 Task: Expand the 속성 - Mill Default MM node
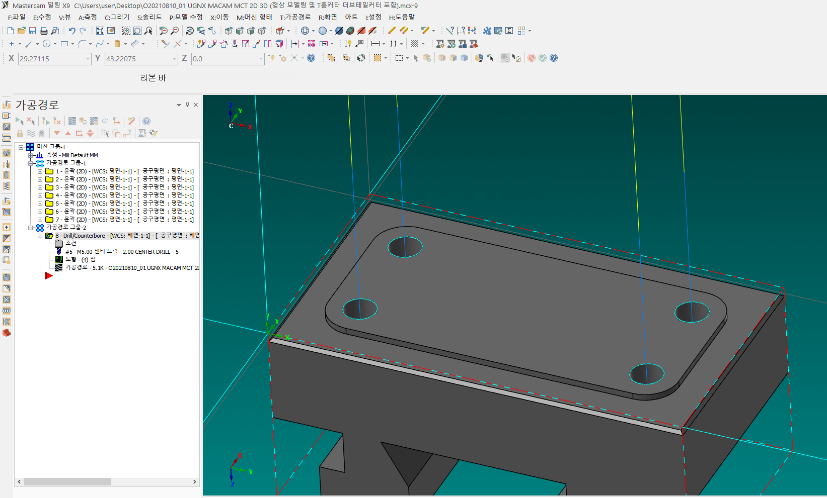[x=31, y=155]
